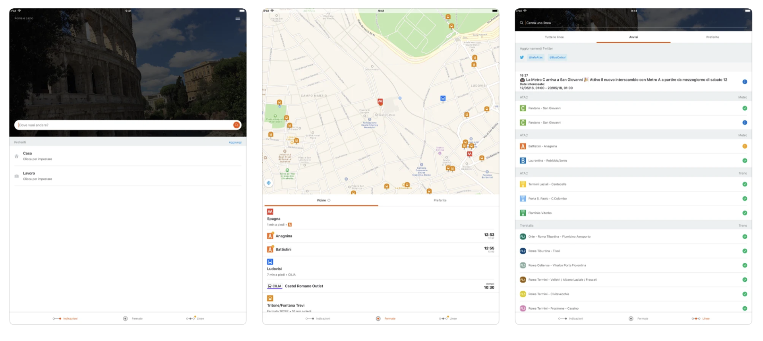
Task: Open the @BusCotral Twitter link
Action: (558, 57)
